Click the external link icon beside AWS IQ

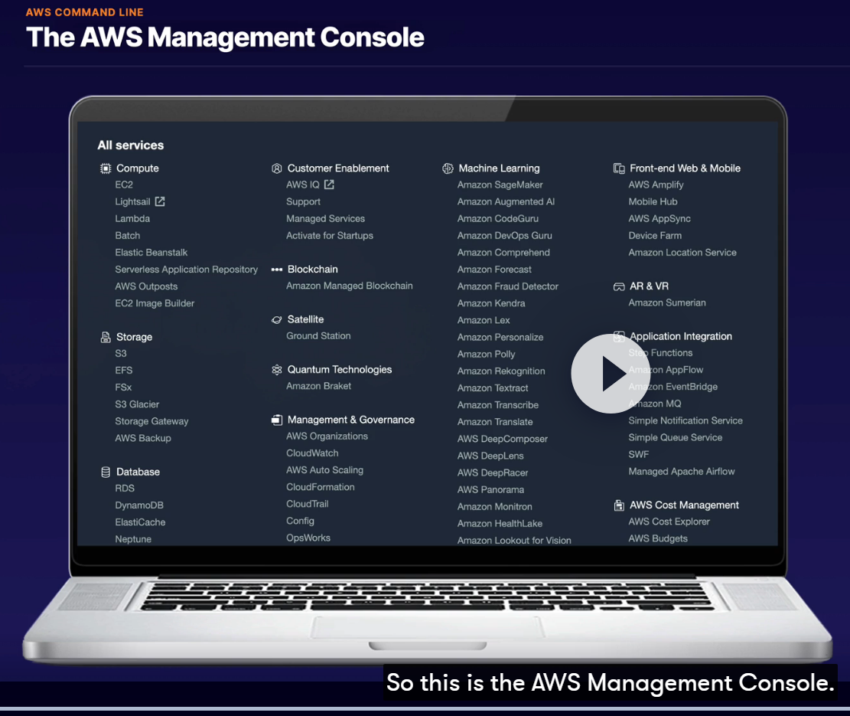(x=329, y=185)
